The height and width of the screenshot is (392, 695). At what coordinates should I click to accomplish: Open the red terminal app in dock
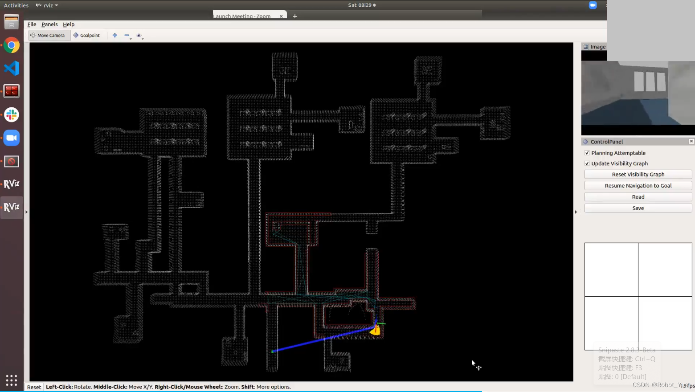click(12, 91)
